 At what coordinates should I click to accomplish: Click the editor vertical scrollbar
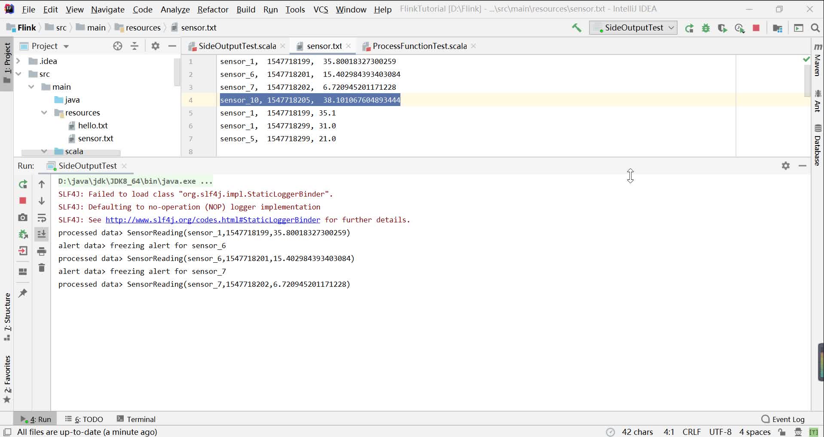[x=807, y=81]
